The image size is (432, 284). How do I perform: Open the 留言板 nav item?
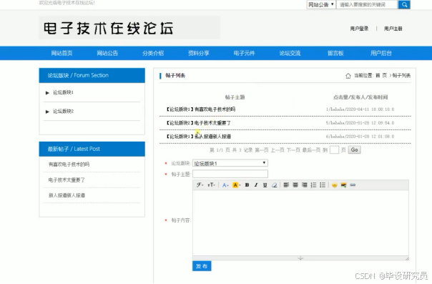pyautogui.click(x=335, y=53)
